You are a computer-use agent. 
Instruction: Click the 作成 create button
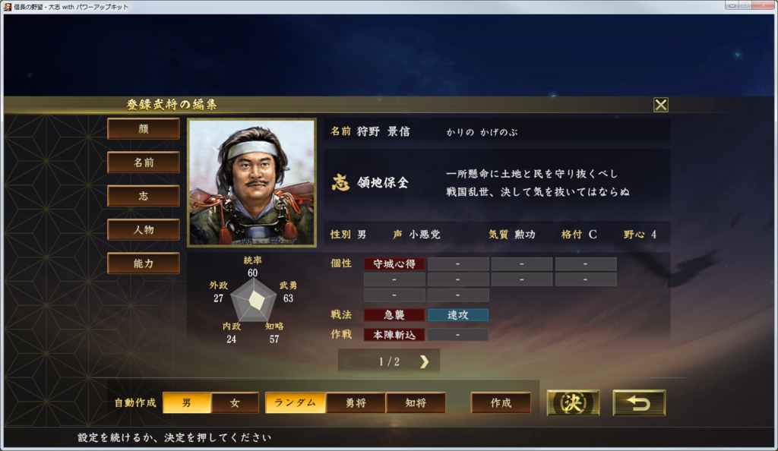click(501, 403)
